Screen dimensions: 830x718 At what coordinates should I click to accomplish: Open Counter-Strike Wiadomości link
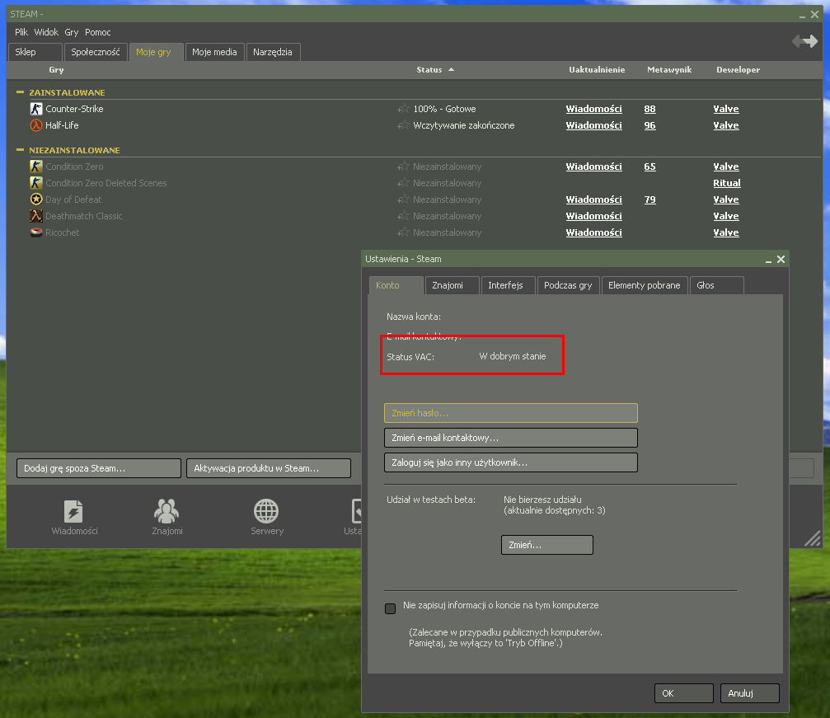tap(593, 109)
